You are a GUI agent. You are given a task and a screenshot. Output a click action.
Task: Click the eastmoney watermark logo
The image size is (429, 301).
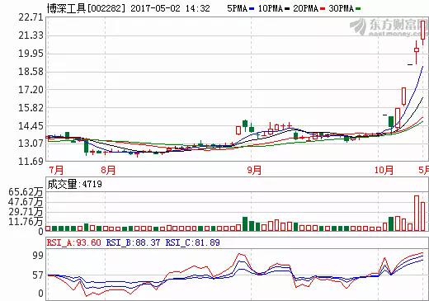tap(388, 27)
